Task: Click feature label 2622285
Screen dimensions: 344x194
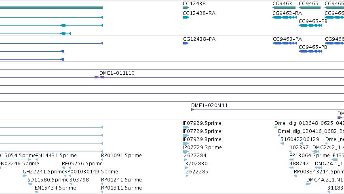Action: [x=197, y=172]
